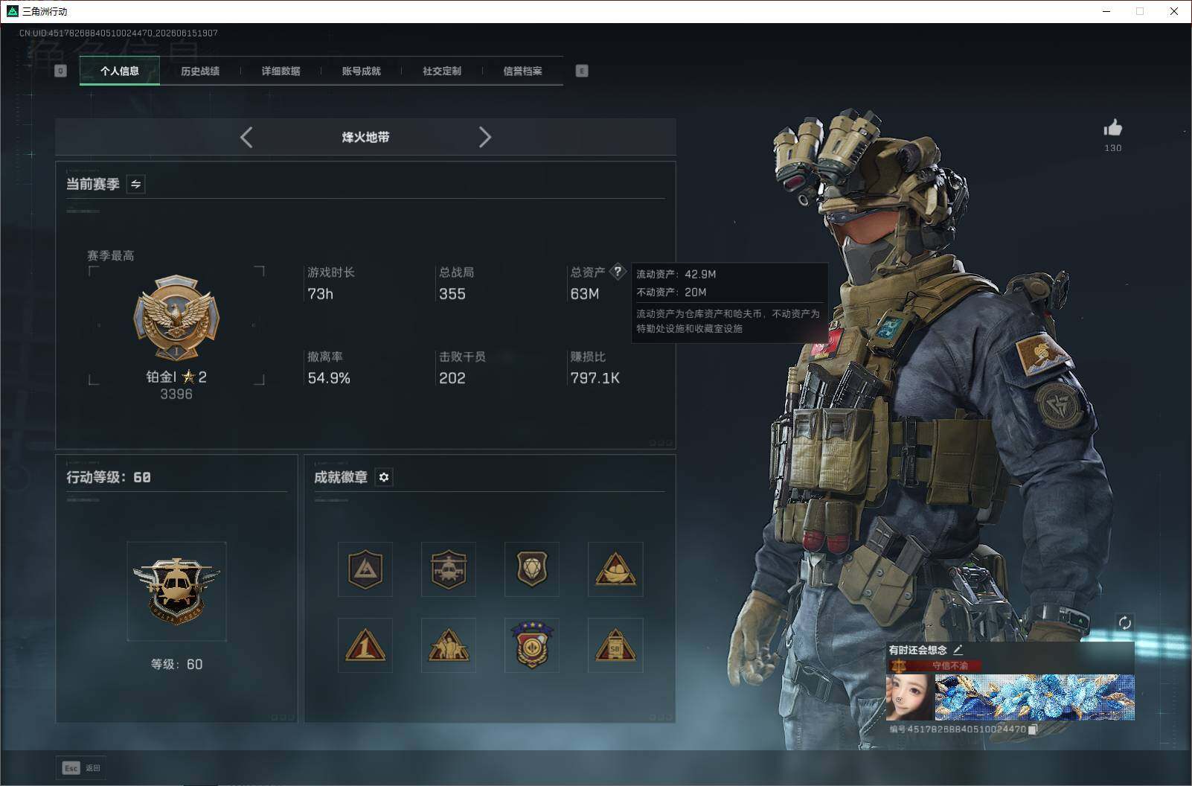
Task: Close the 三角洲行动 window
Action: click(x=1174, y=11)
